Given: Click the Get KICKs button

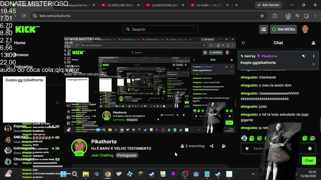Looking at the screenshot, I should click(283, 29).
